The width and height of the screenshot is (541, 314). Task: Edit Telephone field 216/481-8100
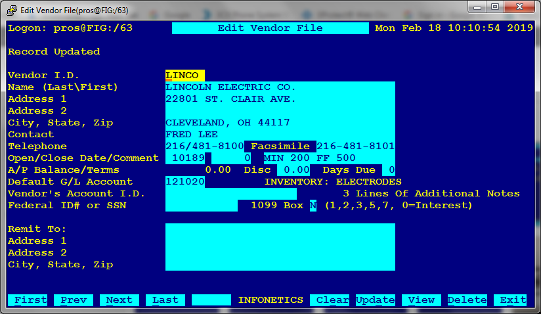point(205,146)
